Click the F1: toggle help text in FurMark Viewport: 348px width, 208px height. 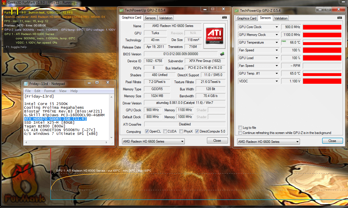coord(16,47)
